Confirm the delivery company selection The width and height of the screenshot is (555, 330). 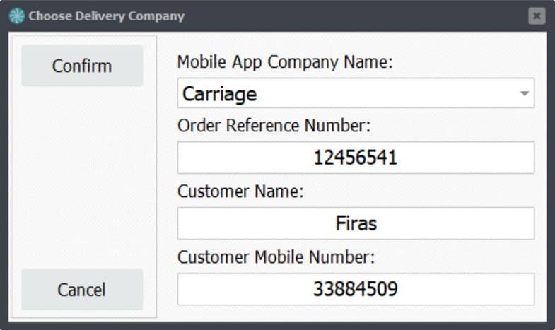[x=82, y=66]
